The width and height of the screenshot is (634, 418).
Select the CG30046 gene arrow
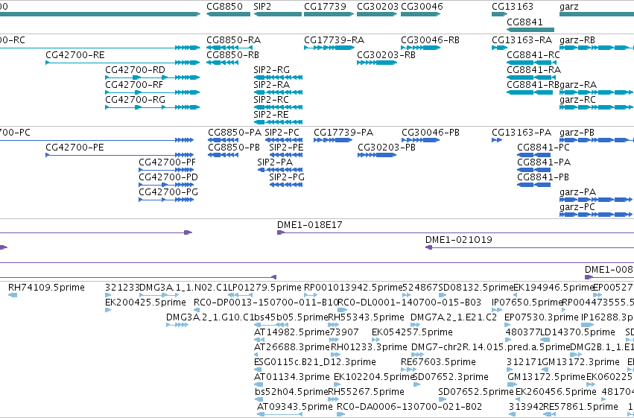tap(420, 14)
